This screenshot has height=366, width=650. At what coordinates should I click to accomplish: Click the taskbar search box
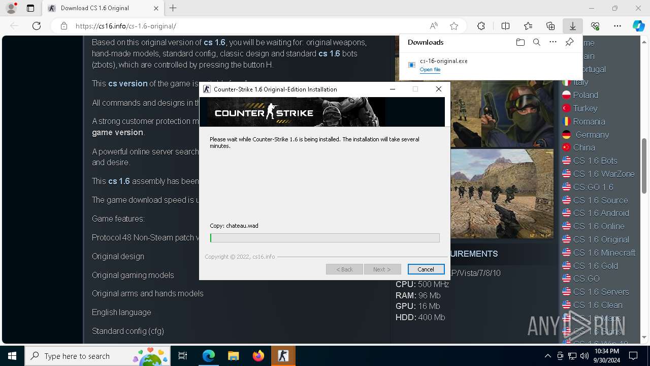pyautogui.click(x=97, y=356)
